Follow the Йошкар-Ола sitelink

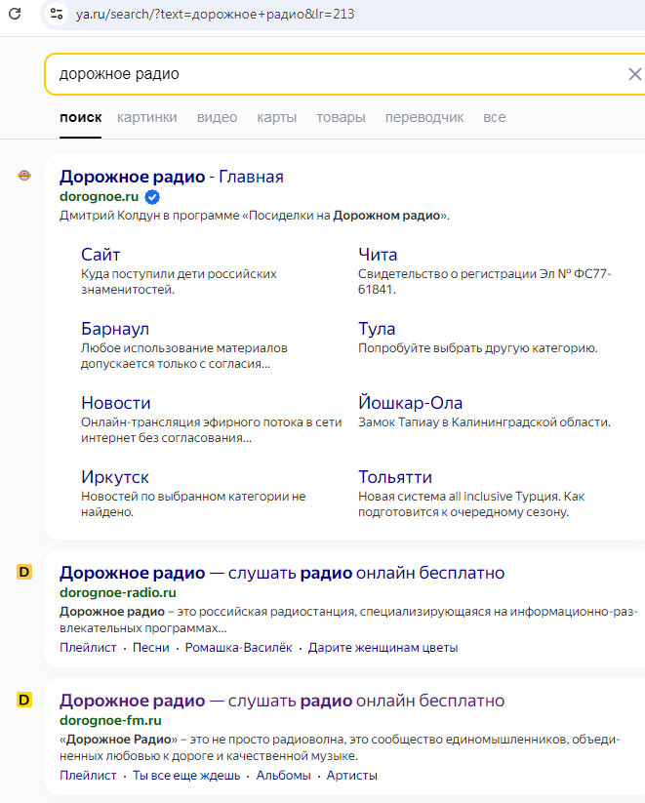[x=410, y=403]
